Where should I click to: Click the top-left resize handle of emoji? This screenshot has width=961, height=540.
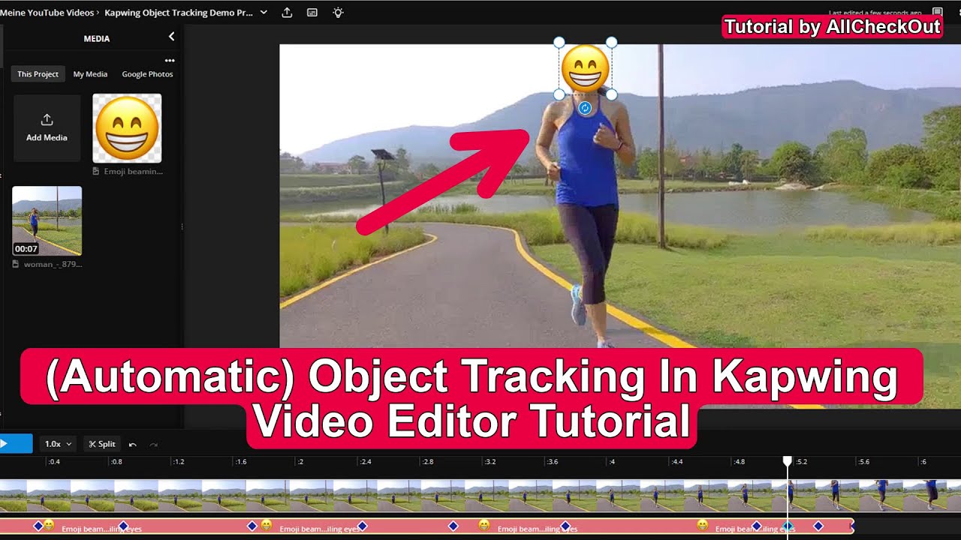coord(559,42)
